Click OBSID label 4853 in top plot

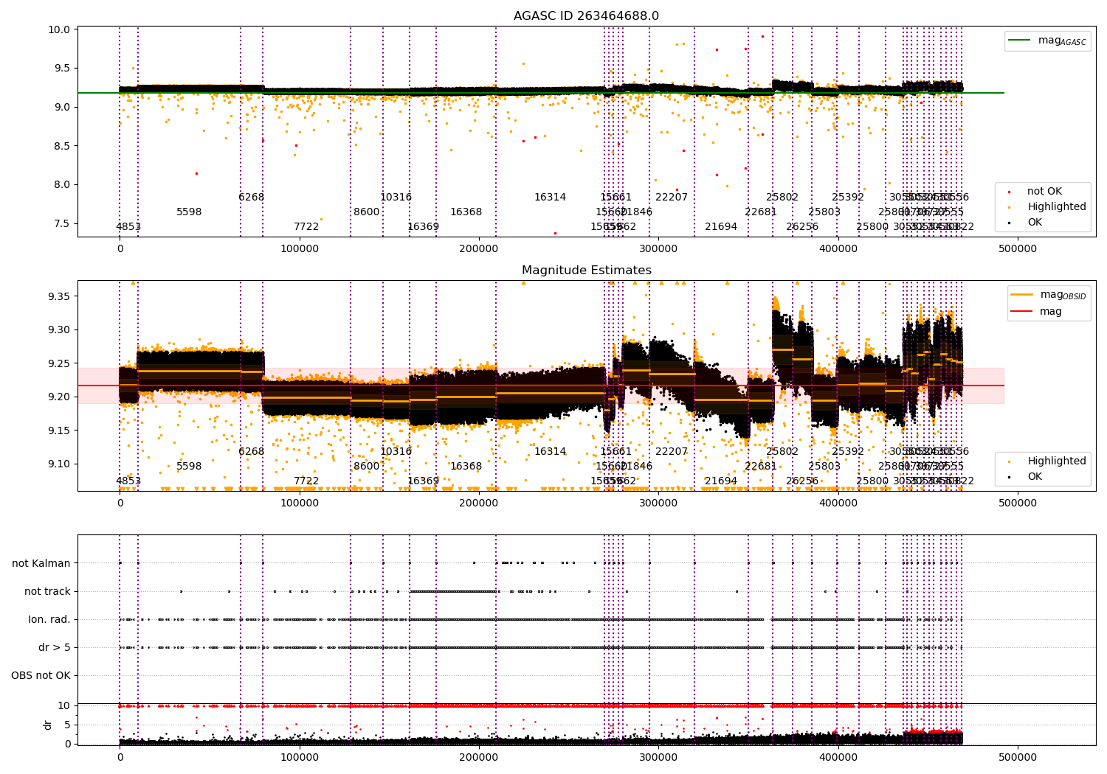tap(128, 227)
